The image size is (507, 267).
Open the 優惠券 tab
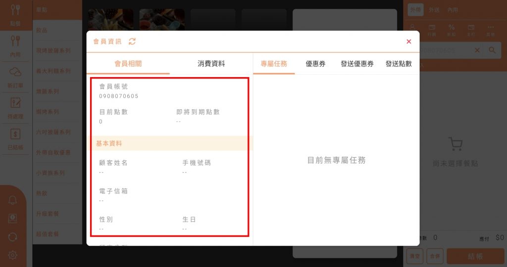pyautogui.click(x=315, y=64)
